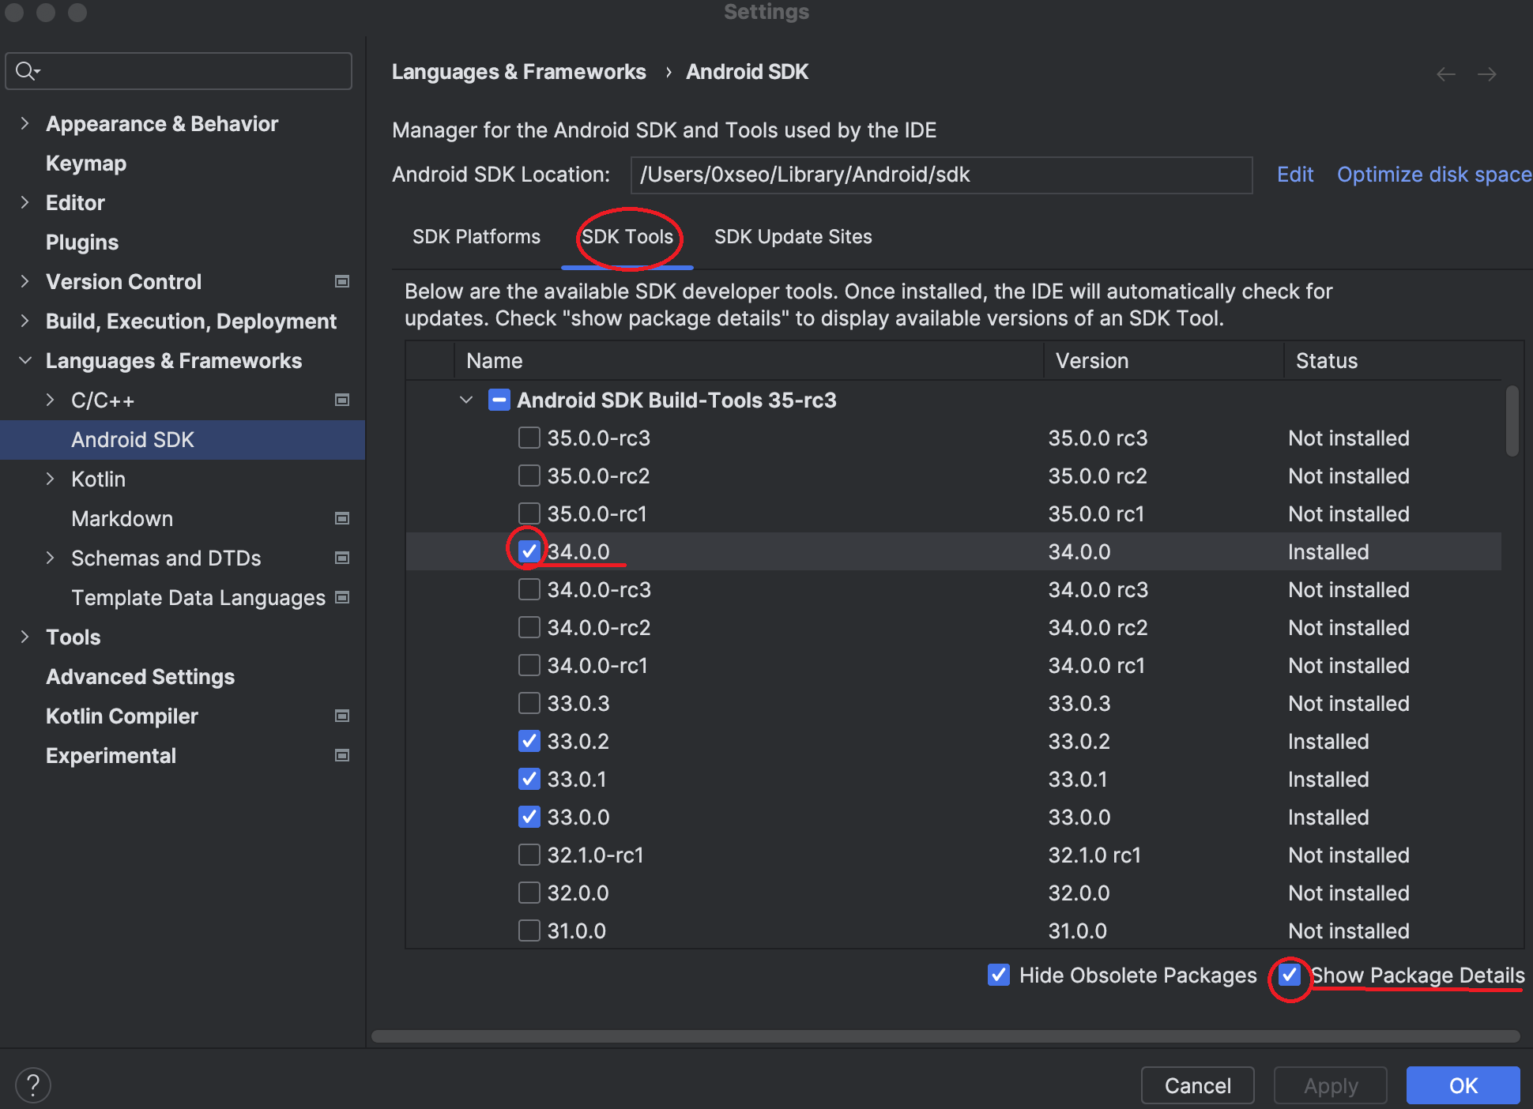Open the SDK Update Sites tab
The height and width of the screenshot is (1109, 1533).
(x=793, y=237)
